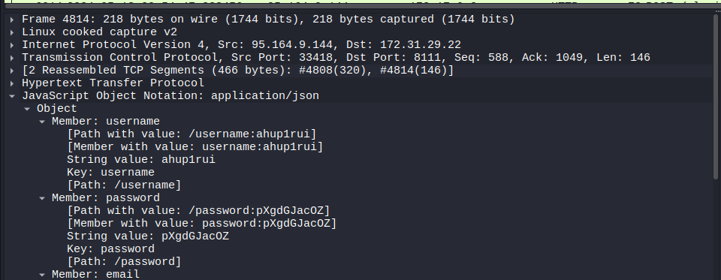Select the String value: ahup1rui line
Viewport: 721px width, 280px height.
(x=140, y=160)
